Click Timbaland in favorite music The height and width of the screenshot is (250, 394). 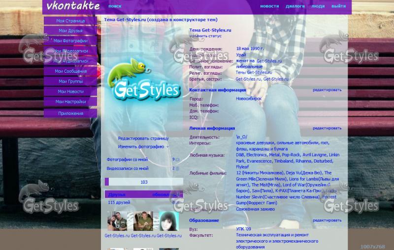(x=284, y=161)
